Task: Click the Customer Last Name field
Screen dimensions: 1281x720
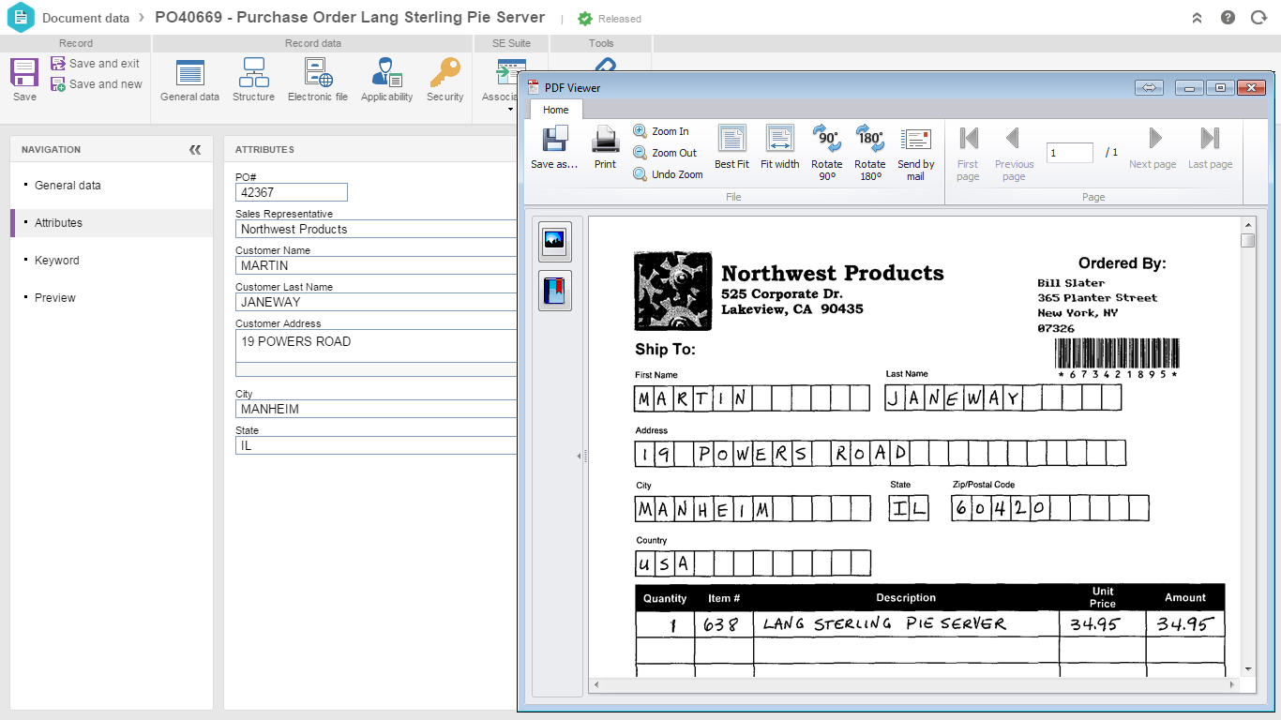Action: pos(376,302)
